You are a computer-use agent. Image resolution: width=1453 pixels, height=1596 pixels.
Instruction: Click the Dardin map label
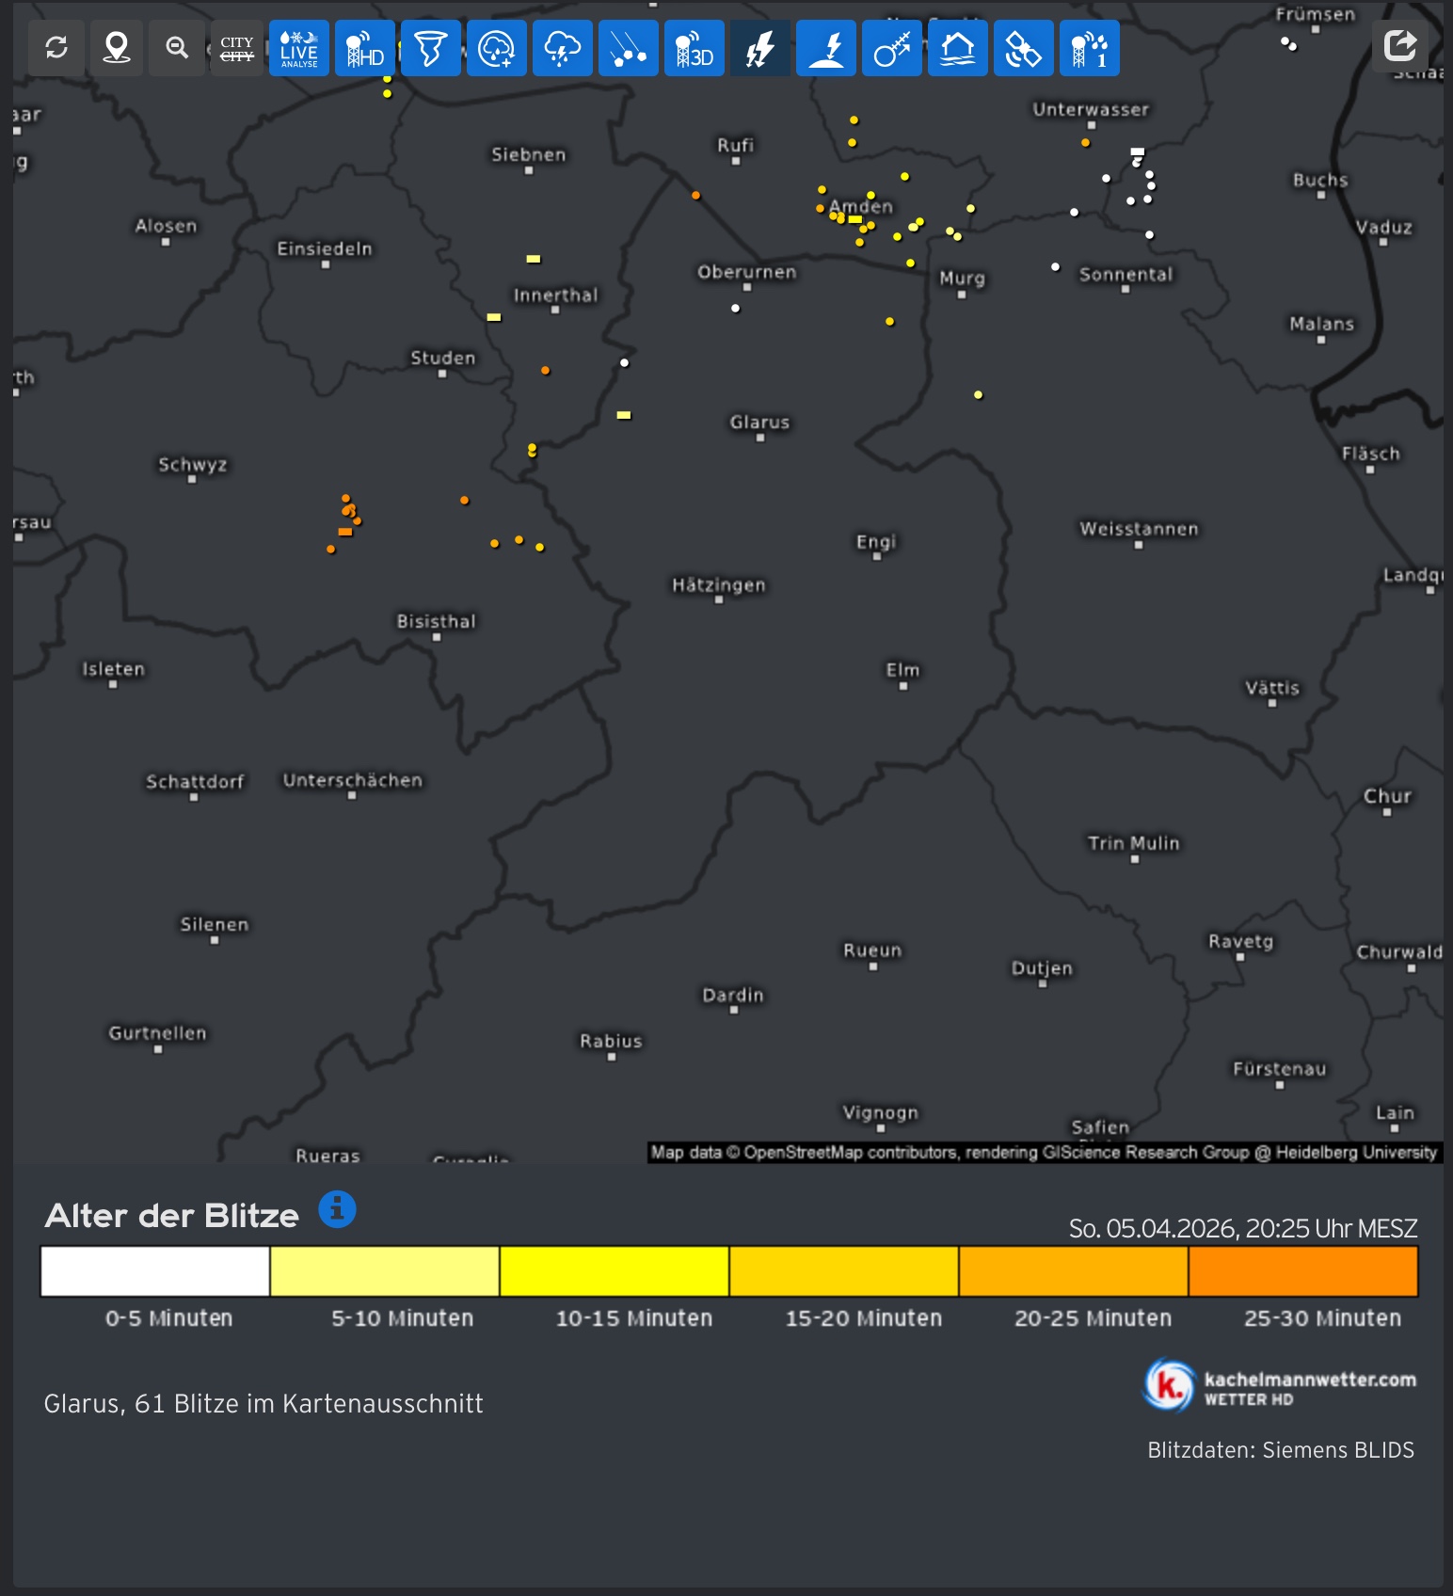pyautogui.click(x=733, y=995)
